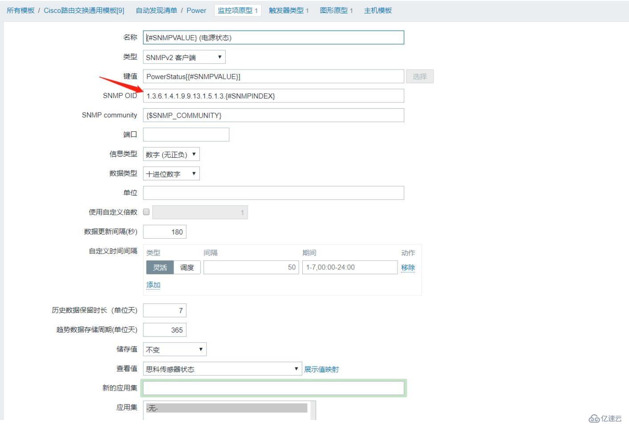The width and height of the screenshot is (629, 424).
Task: Focus the SNMP community input field
Action: pos(273,115)
